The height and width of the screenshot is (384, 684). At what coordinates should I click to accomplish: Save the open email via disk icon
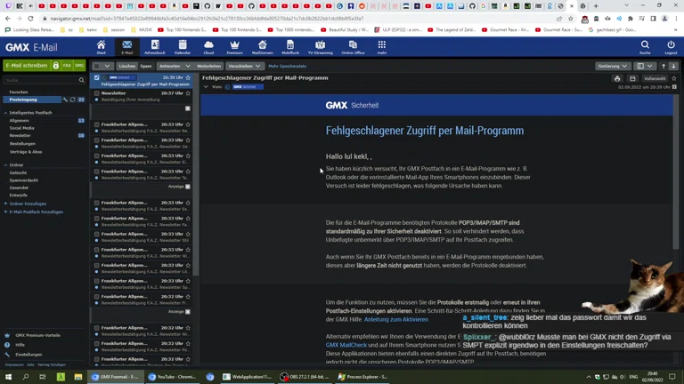[x=632, y=79]
